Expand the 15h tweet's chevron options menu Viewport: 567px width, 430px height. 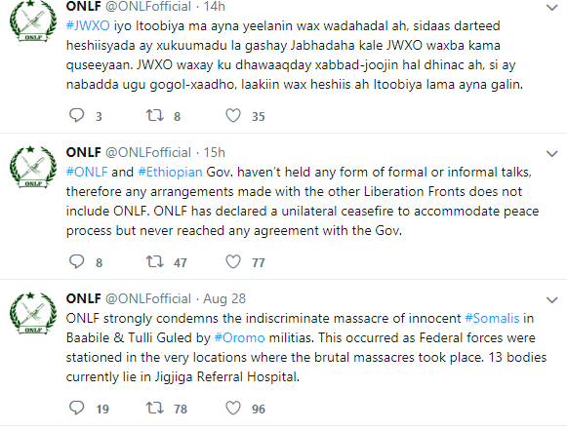551,154
